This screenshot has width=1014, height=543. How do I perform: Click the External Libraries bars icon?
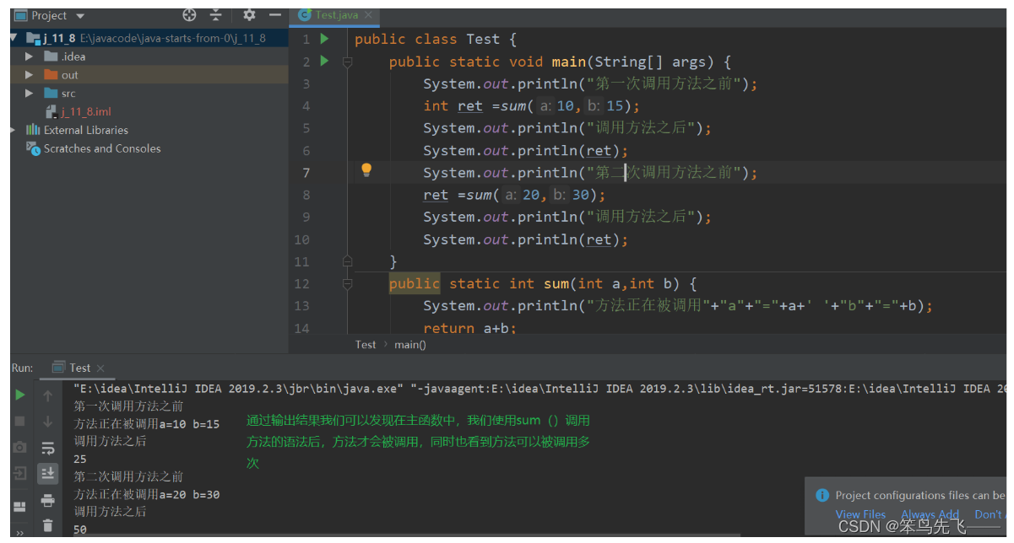[33, 130]
